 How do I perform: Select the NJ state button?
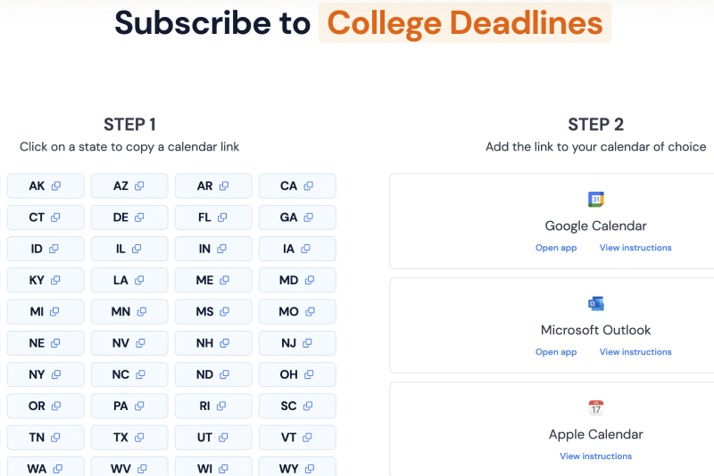(297, 343)
